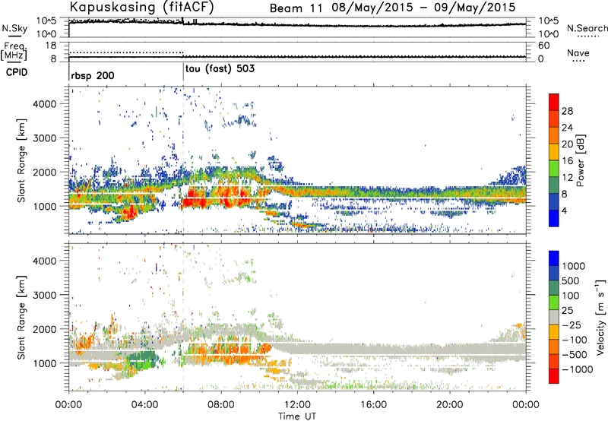Click the 'CPID' row label
Screen dimensions: 608x421
coord(16,72)
